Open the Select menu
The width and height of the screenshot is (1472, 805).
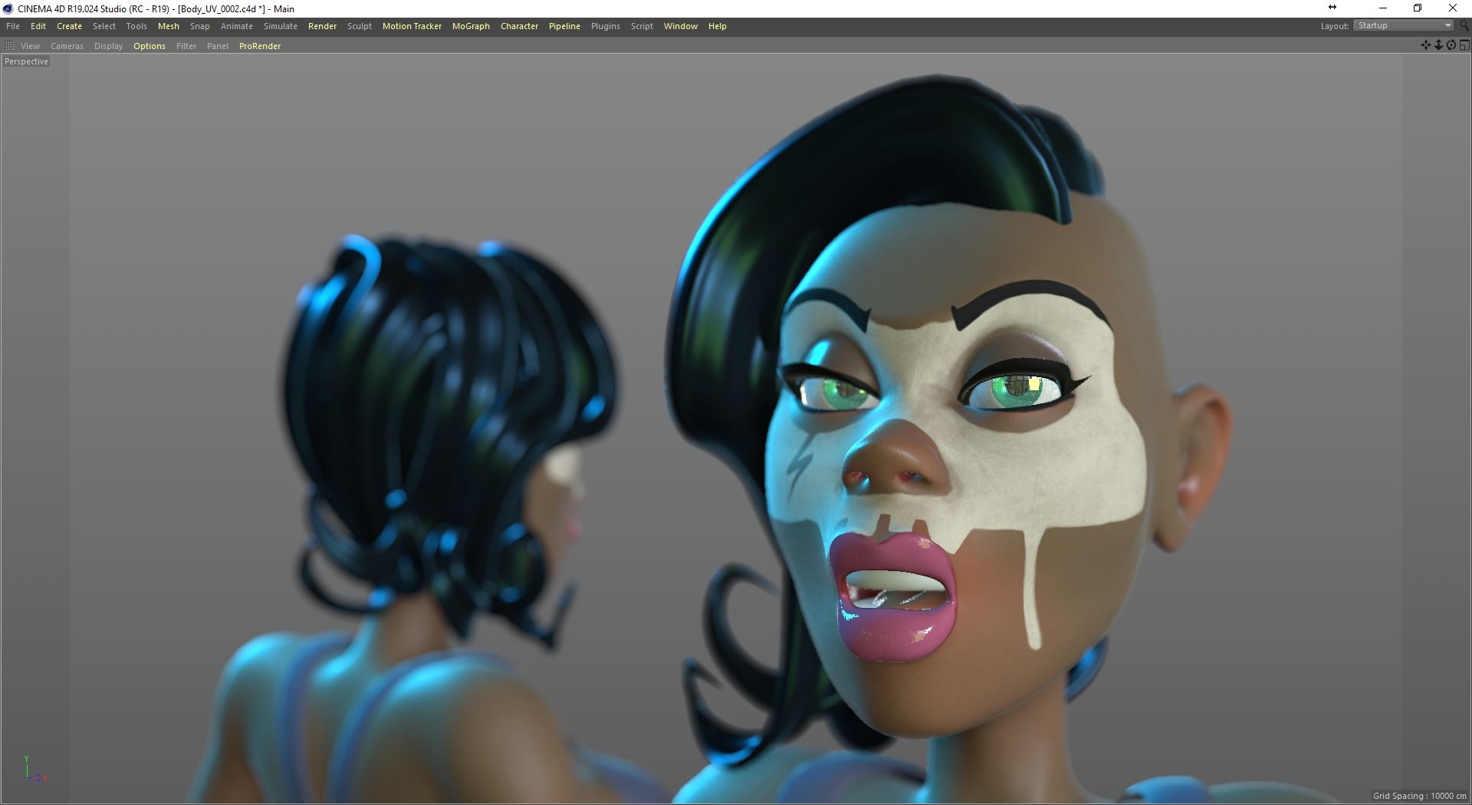point(104,26)
